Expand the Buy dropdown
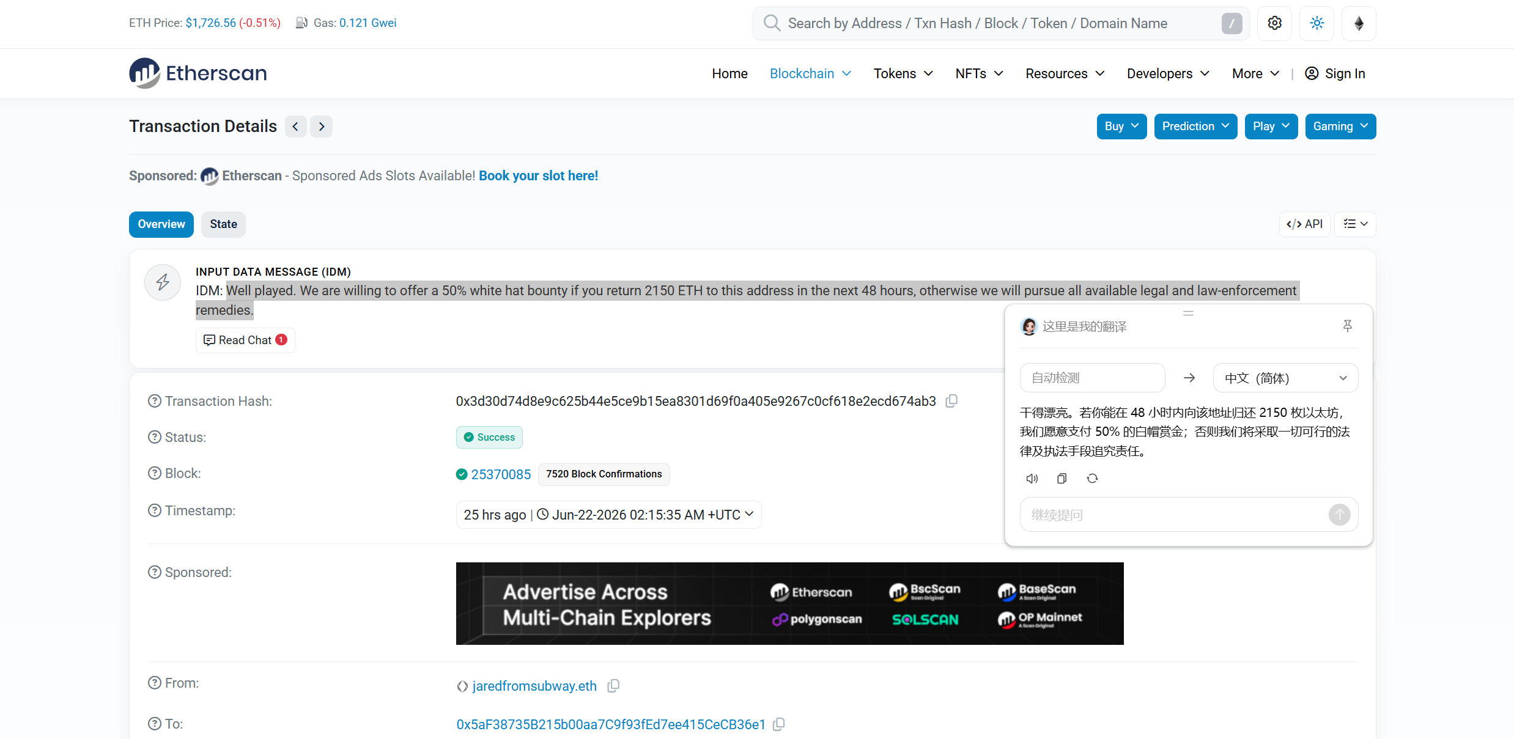Viewport: 1514px width, 739px height. coord(1121,127)
